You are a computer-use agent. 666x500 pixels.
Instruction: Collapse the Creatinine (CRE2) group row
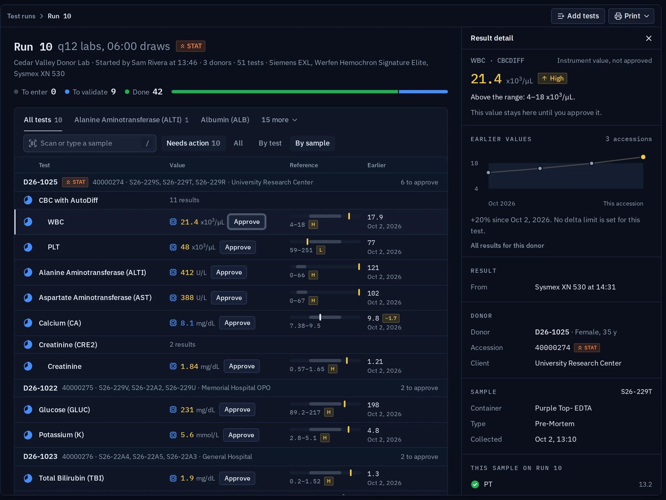[231, 344]
